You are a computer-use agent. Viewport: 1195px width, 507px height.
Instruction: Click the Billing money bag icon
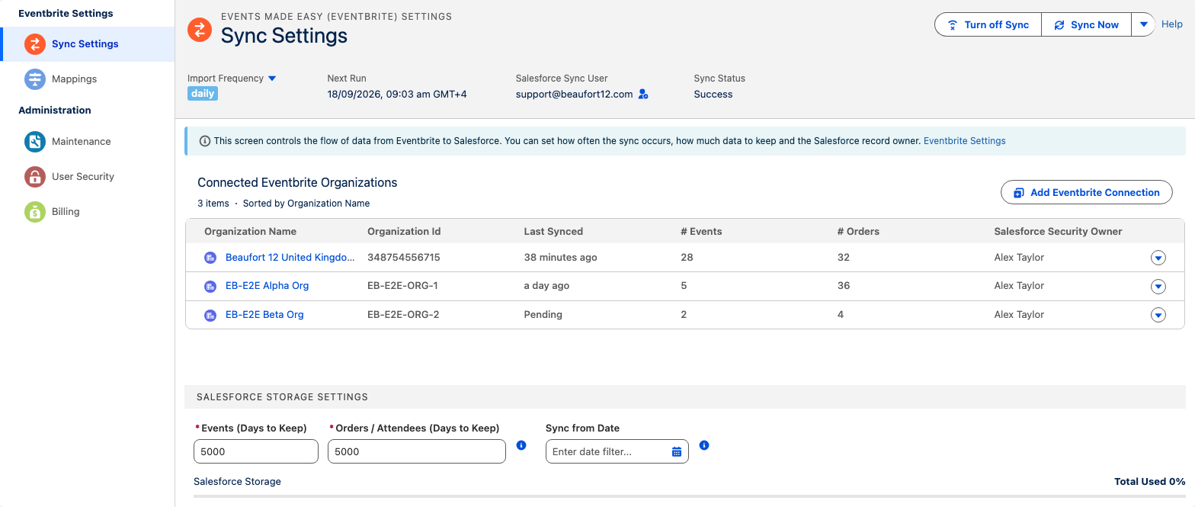[x=35, y=212]
